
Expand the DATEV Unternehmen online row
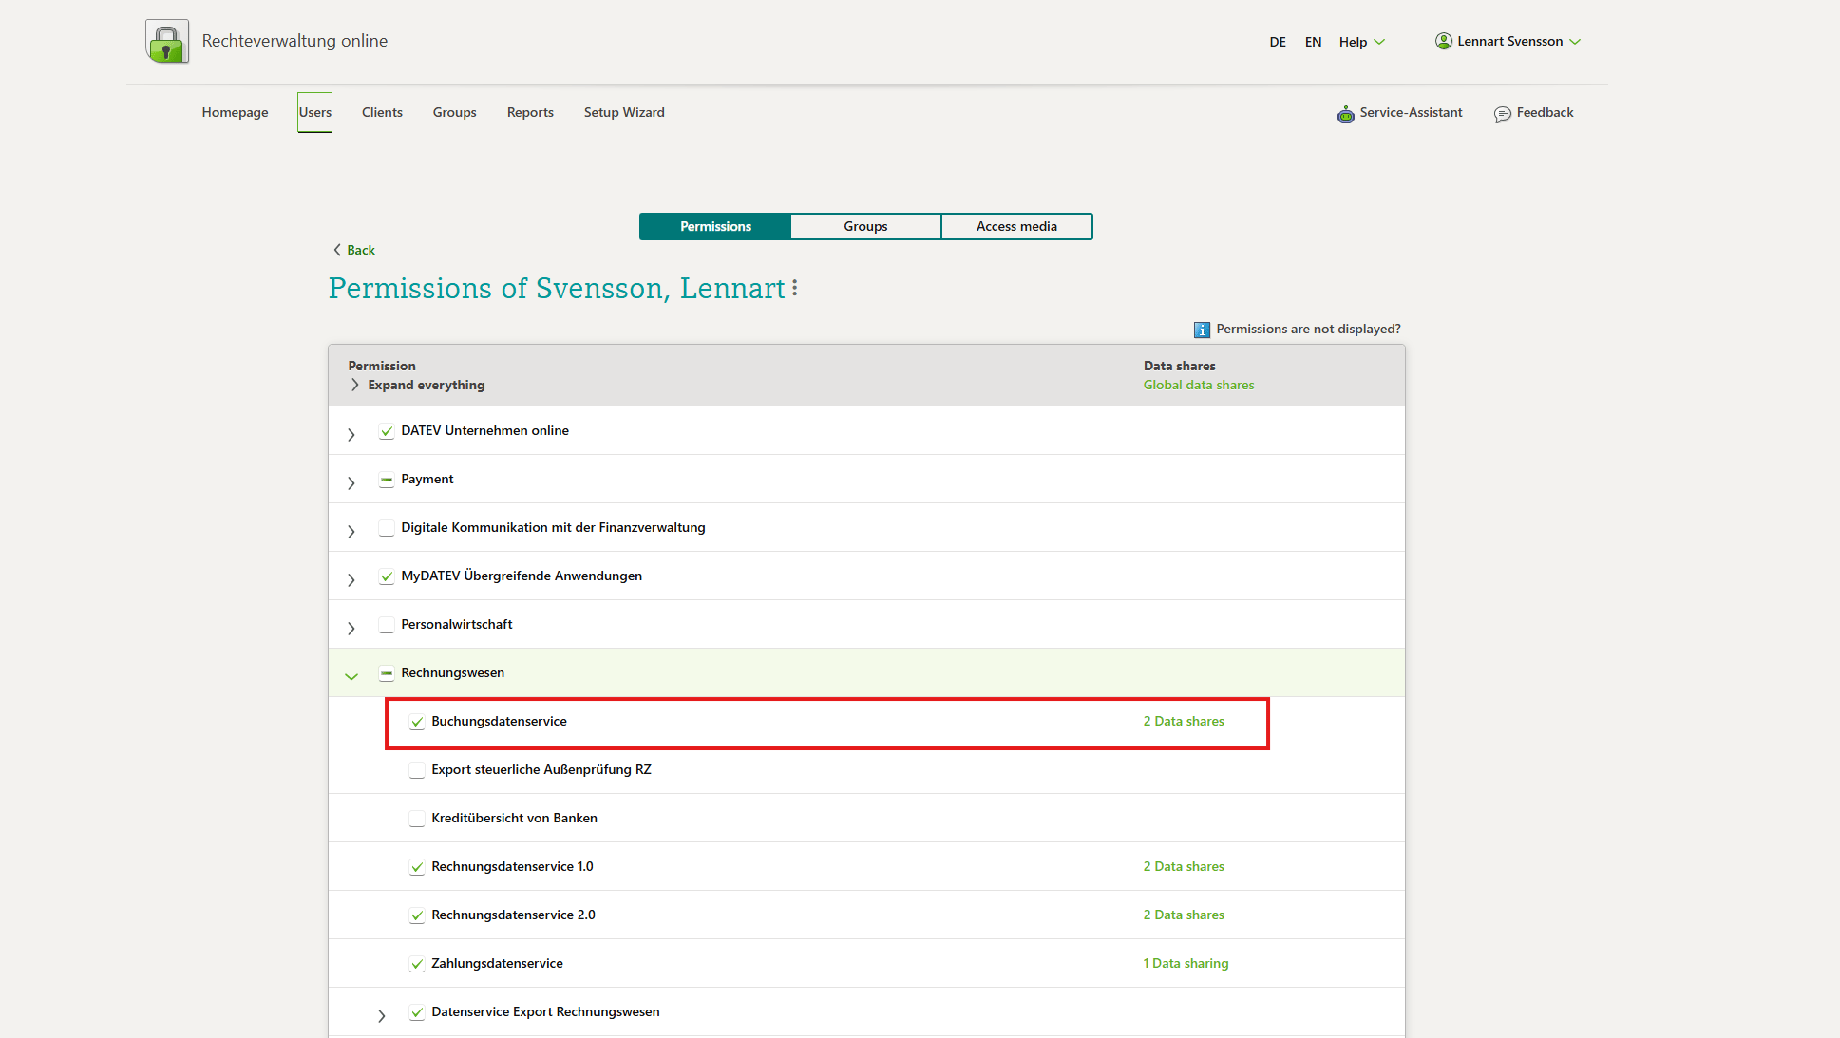pyautogui.click(x=351, y=434)
